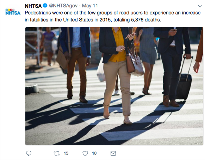Screen dimensions: 205x160
Task: Like the tweet with heart icon
Action: point(85,153)
